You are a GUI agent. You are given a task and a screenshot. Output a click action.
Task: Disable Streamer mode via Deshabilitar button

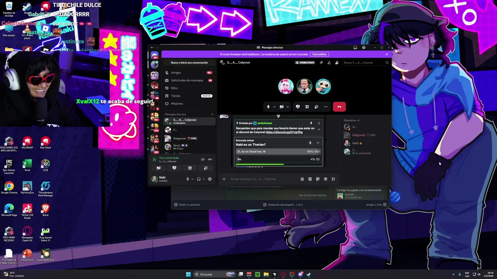320,54
